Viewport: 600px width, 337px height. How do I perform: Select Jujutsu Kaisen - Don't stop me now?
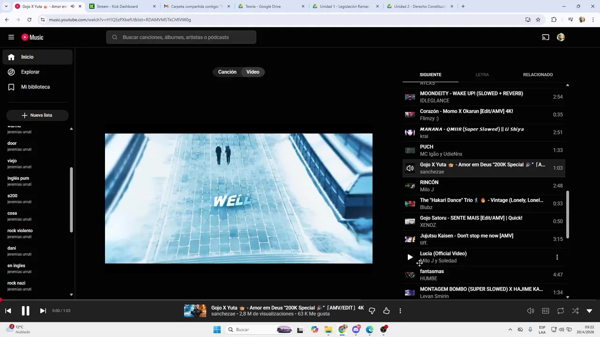tap(484, 239)
